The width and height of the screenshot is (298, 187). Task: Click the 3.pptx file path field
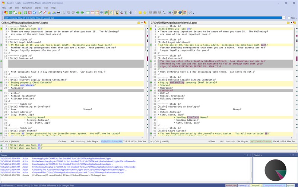click(69, 23)
